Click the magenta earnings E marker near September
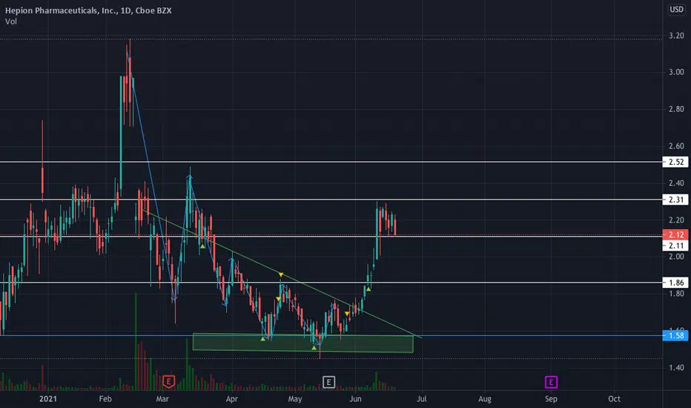Screen dimensions: 691x408 551,382
